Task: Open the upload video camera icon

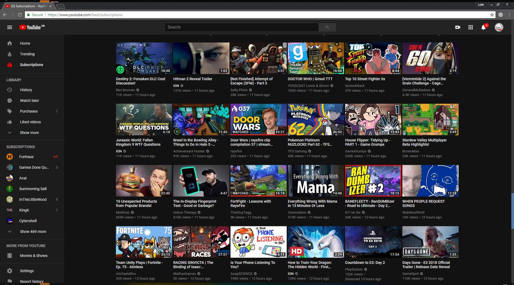Action: tap(457, 27)
